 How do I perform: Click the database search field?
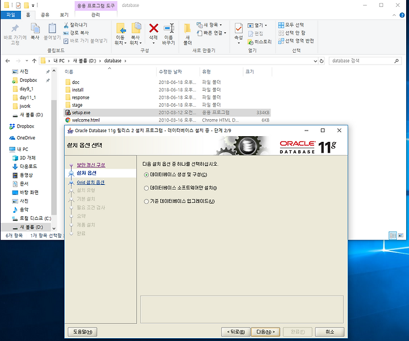coord(361,61)
